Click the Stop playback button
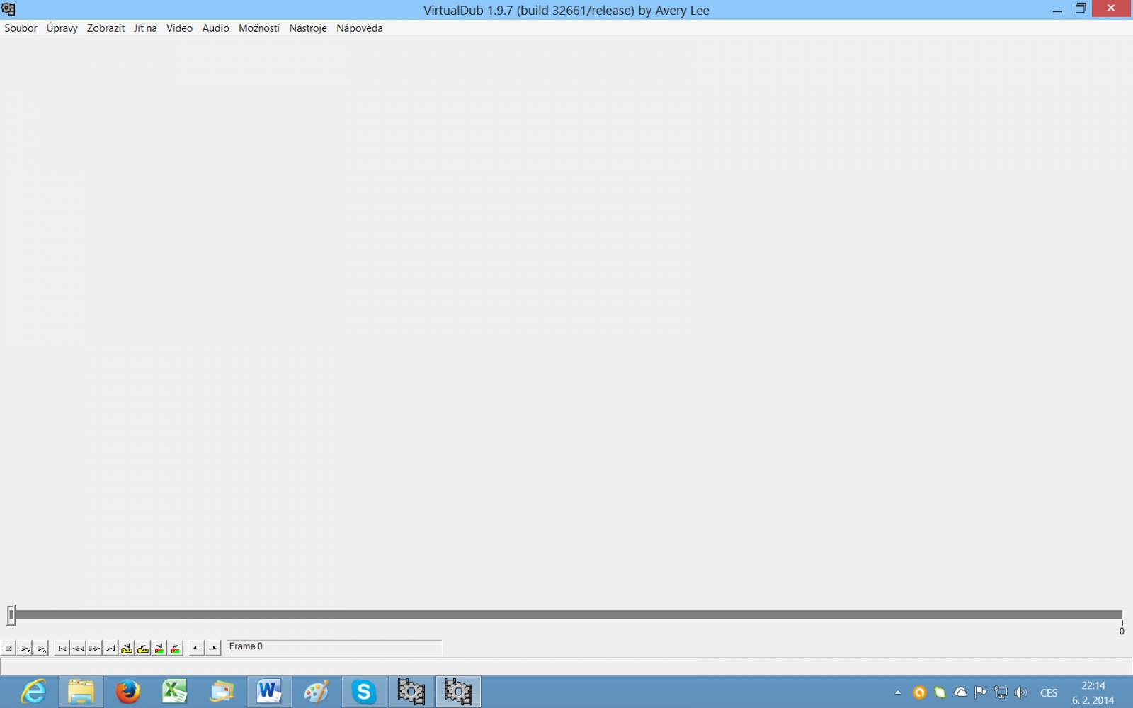The height and width of the screenshot is (708, 1133). (x=8, y=648)
